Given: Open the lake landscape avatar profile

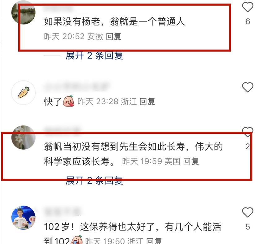Looking at the screenshot, I should (x=24, y=12).
